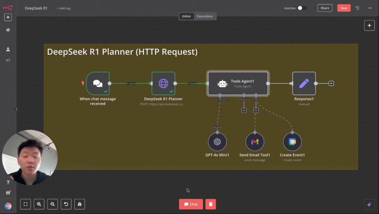Viewport: 379px width, 214px height.
Task: Click the 'create: event' subtitle
Action: (x=292, y=160)
